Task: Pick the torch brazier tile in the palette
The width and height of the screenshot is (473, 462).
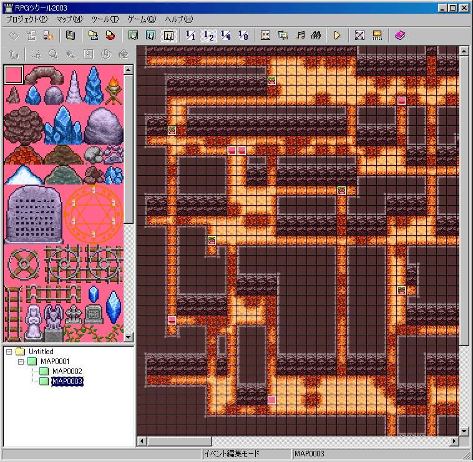Action: pos(114,90)
